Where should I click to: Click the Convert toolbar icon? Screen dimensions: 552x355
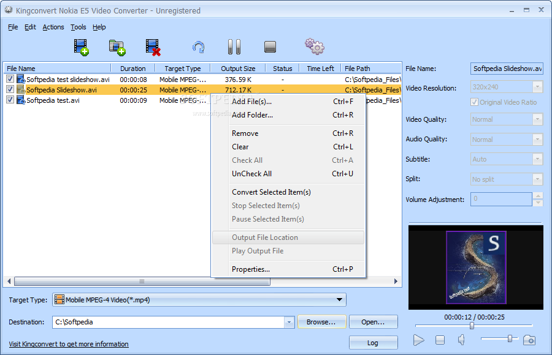(199, 47)
